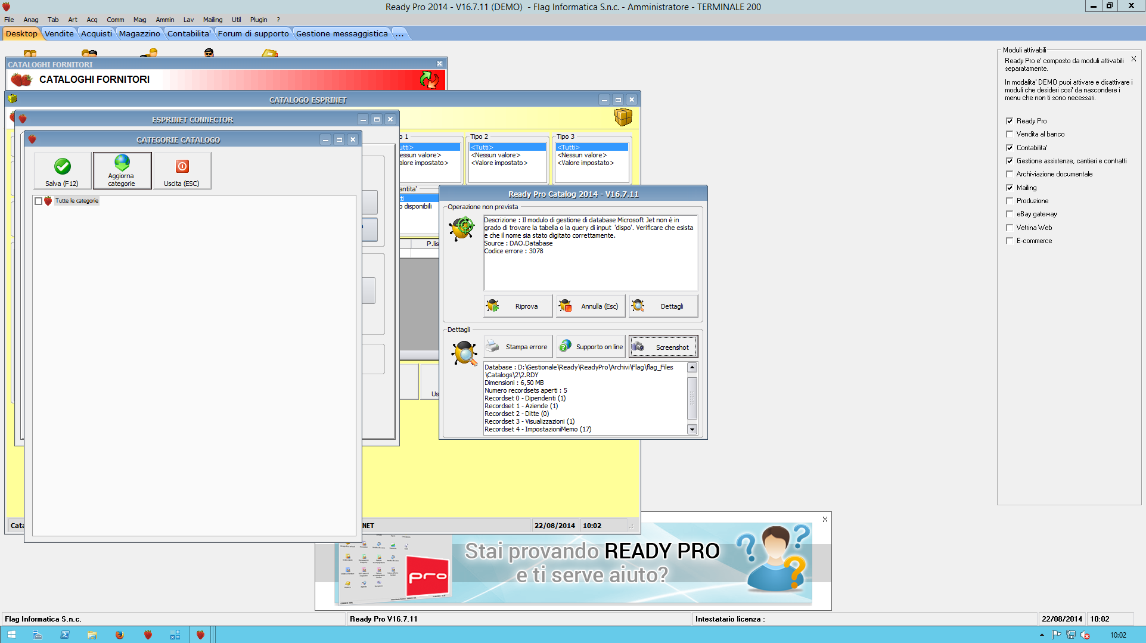1146x643 pixels.
Task: Click Riprova in the error dialog
Action: point(518,306)
